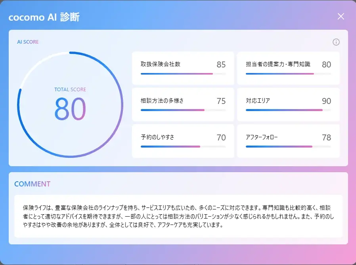This screenshot has height=265, width=356.
Task: Toggle the score value 90 on 対応エリア
Action: pyautogui.click(x=326, y=101)
